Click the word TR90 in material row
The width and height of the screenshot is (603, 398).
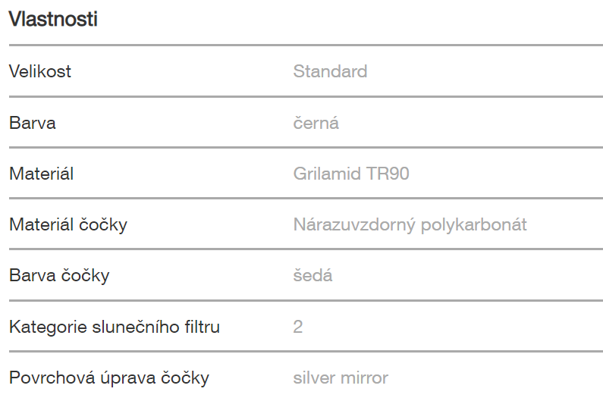coord(388,174)
